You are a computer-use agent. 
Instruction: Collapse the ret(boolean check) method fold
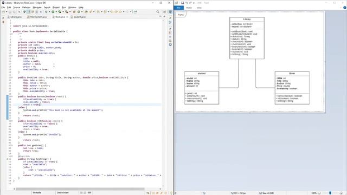tap(12, 121)
